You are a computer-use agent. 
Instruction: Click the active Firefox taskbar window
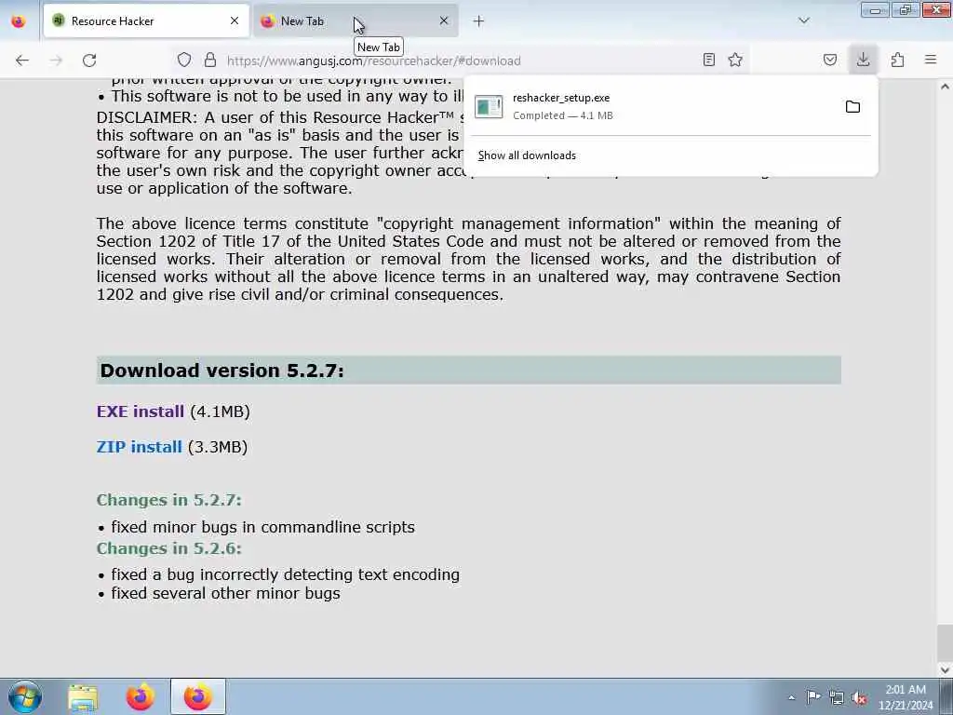click(x=198, y=696)
